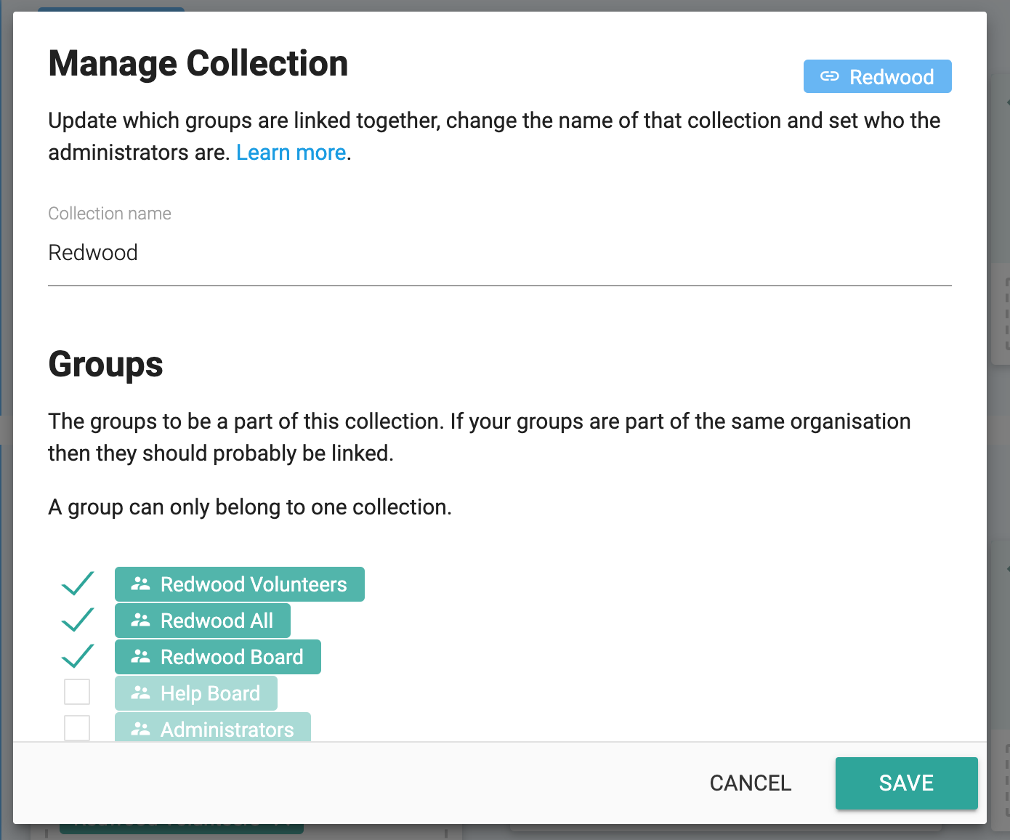Click the Redwood collection label at top right
The height and width of the screenshot is (840, 1010).
[891, 76]
